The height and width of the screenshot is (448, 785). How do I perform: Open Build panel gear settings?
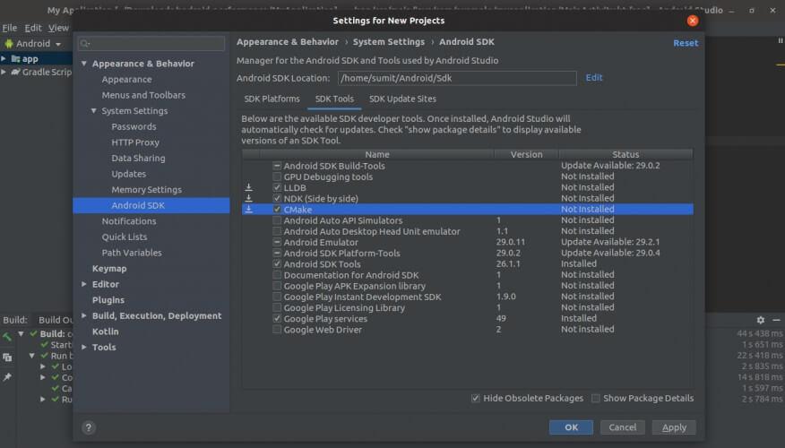coord(761,320)
